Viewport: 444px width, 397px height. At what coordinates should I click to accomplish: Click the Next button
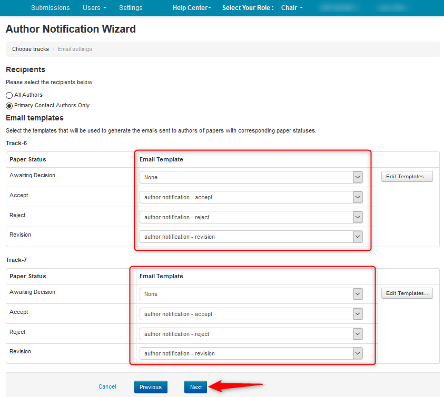pos(196,387)
